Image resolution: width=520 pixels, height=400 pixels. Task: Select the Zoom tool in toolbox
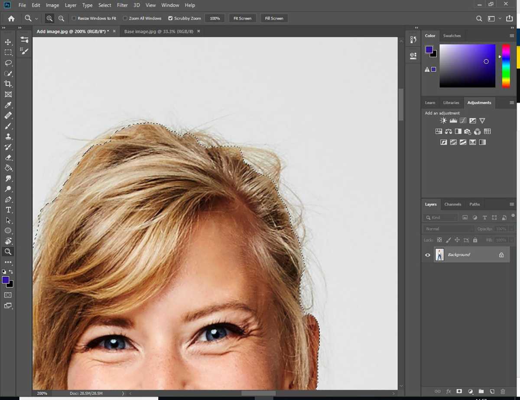pyautogui.click(x=8, y=252)
